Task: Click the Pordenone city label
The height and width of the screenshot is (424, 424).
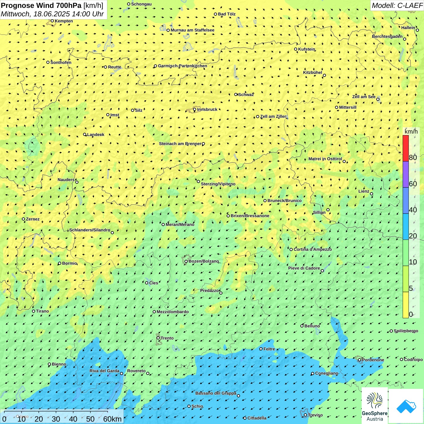Action: tap(373, 360)
